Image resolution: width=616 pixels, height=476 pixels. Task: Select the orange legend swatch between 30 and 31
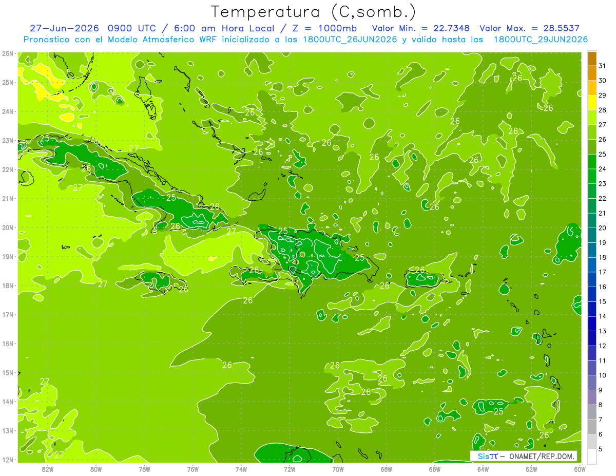tap(592, 73)
